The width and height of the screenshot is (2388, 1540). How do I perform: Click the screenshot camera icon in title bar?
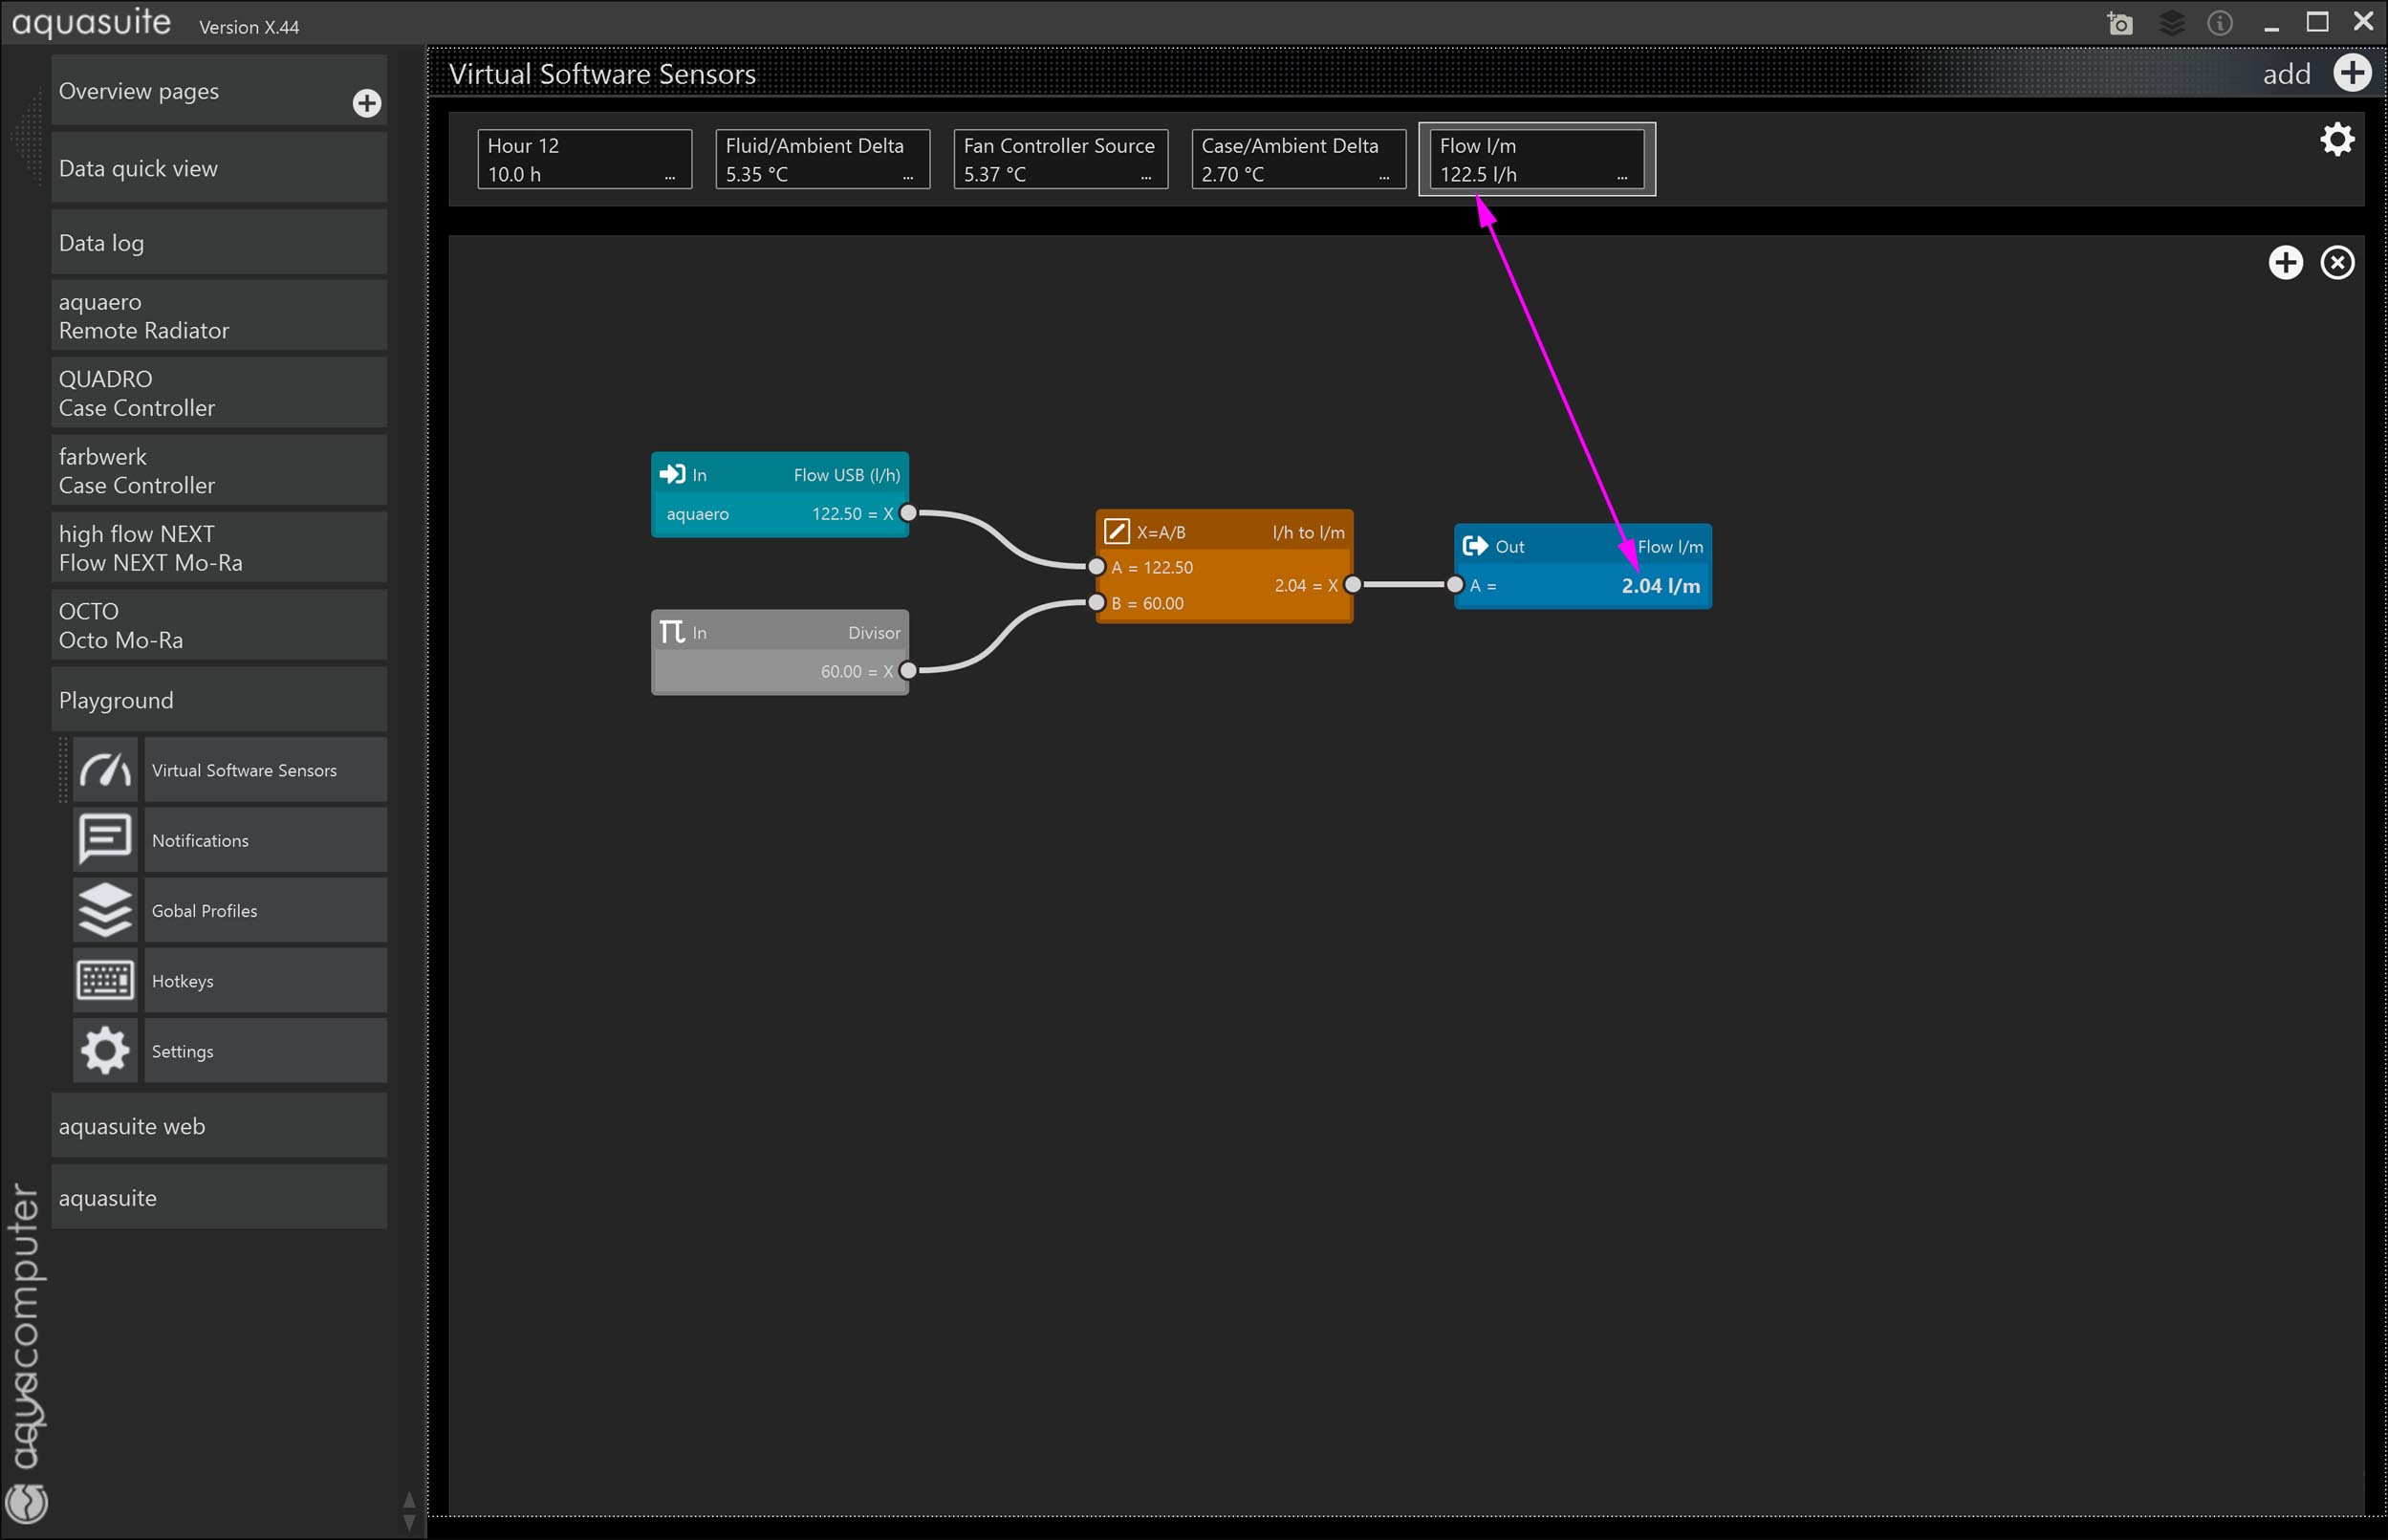click(2119, 23)
